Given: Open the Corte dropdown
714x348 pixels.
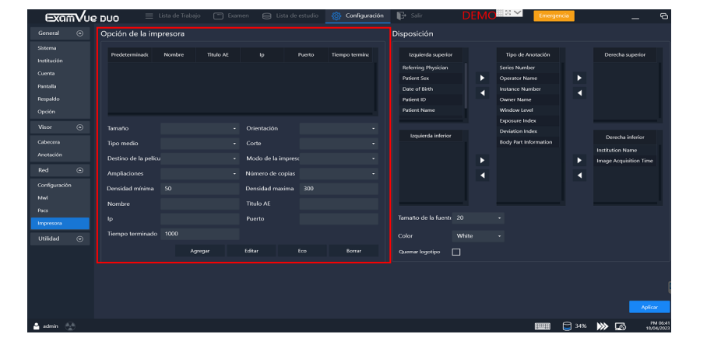Looking at the screenshot, I should point(339,144).
